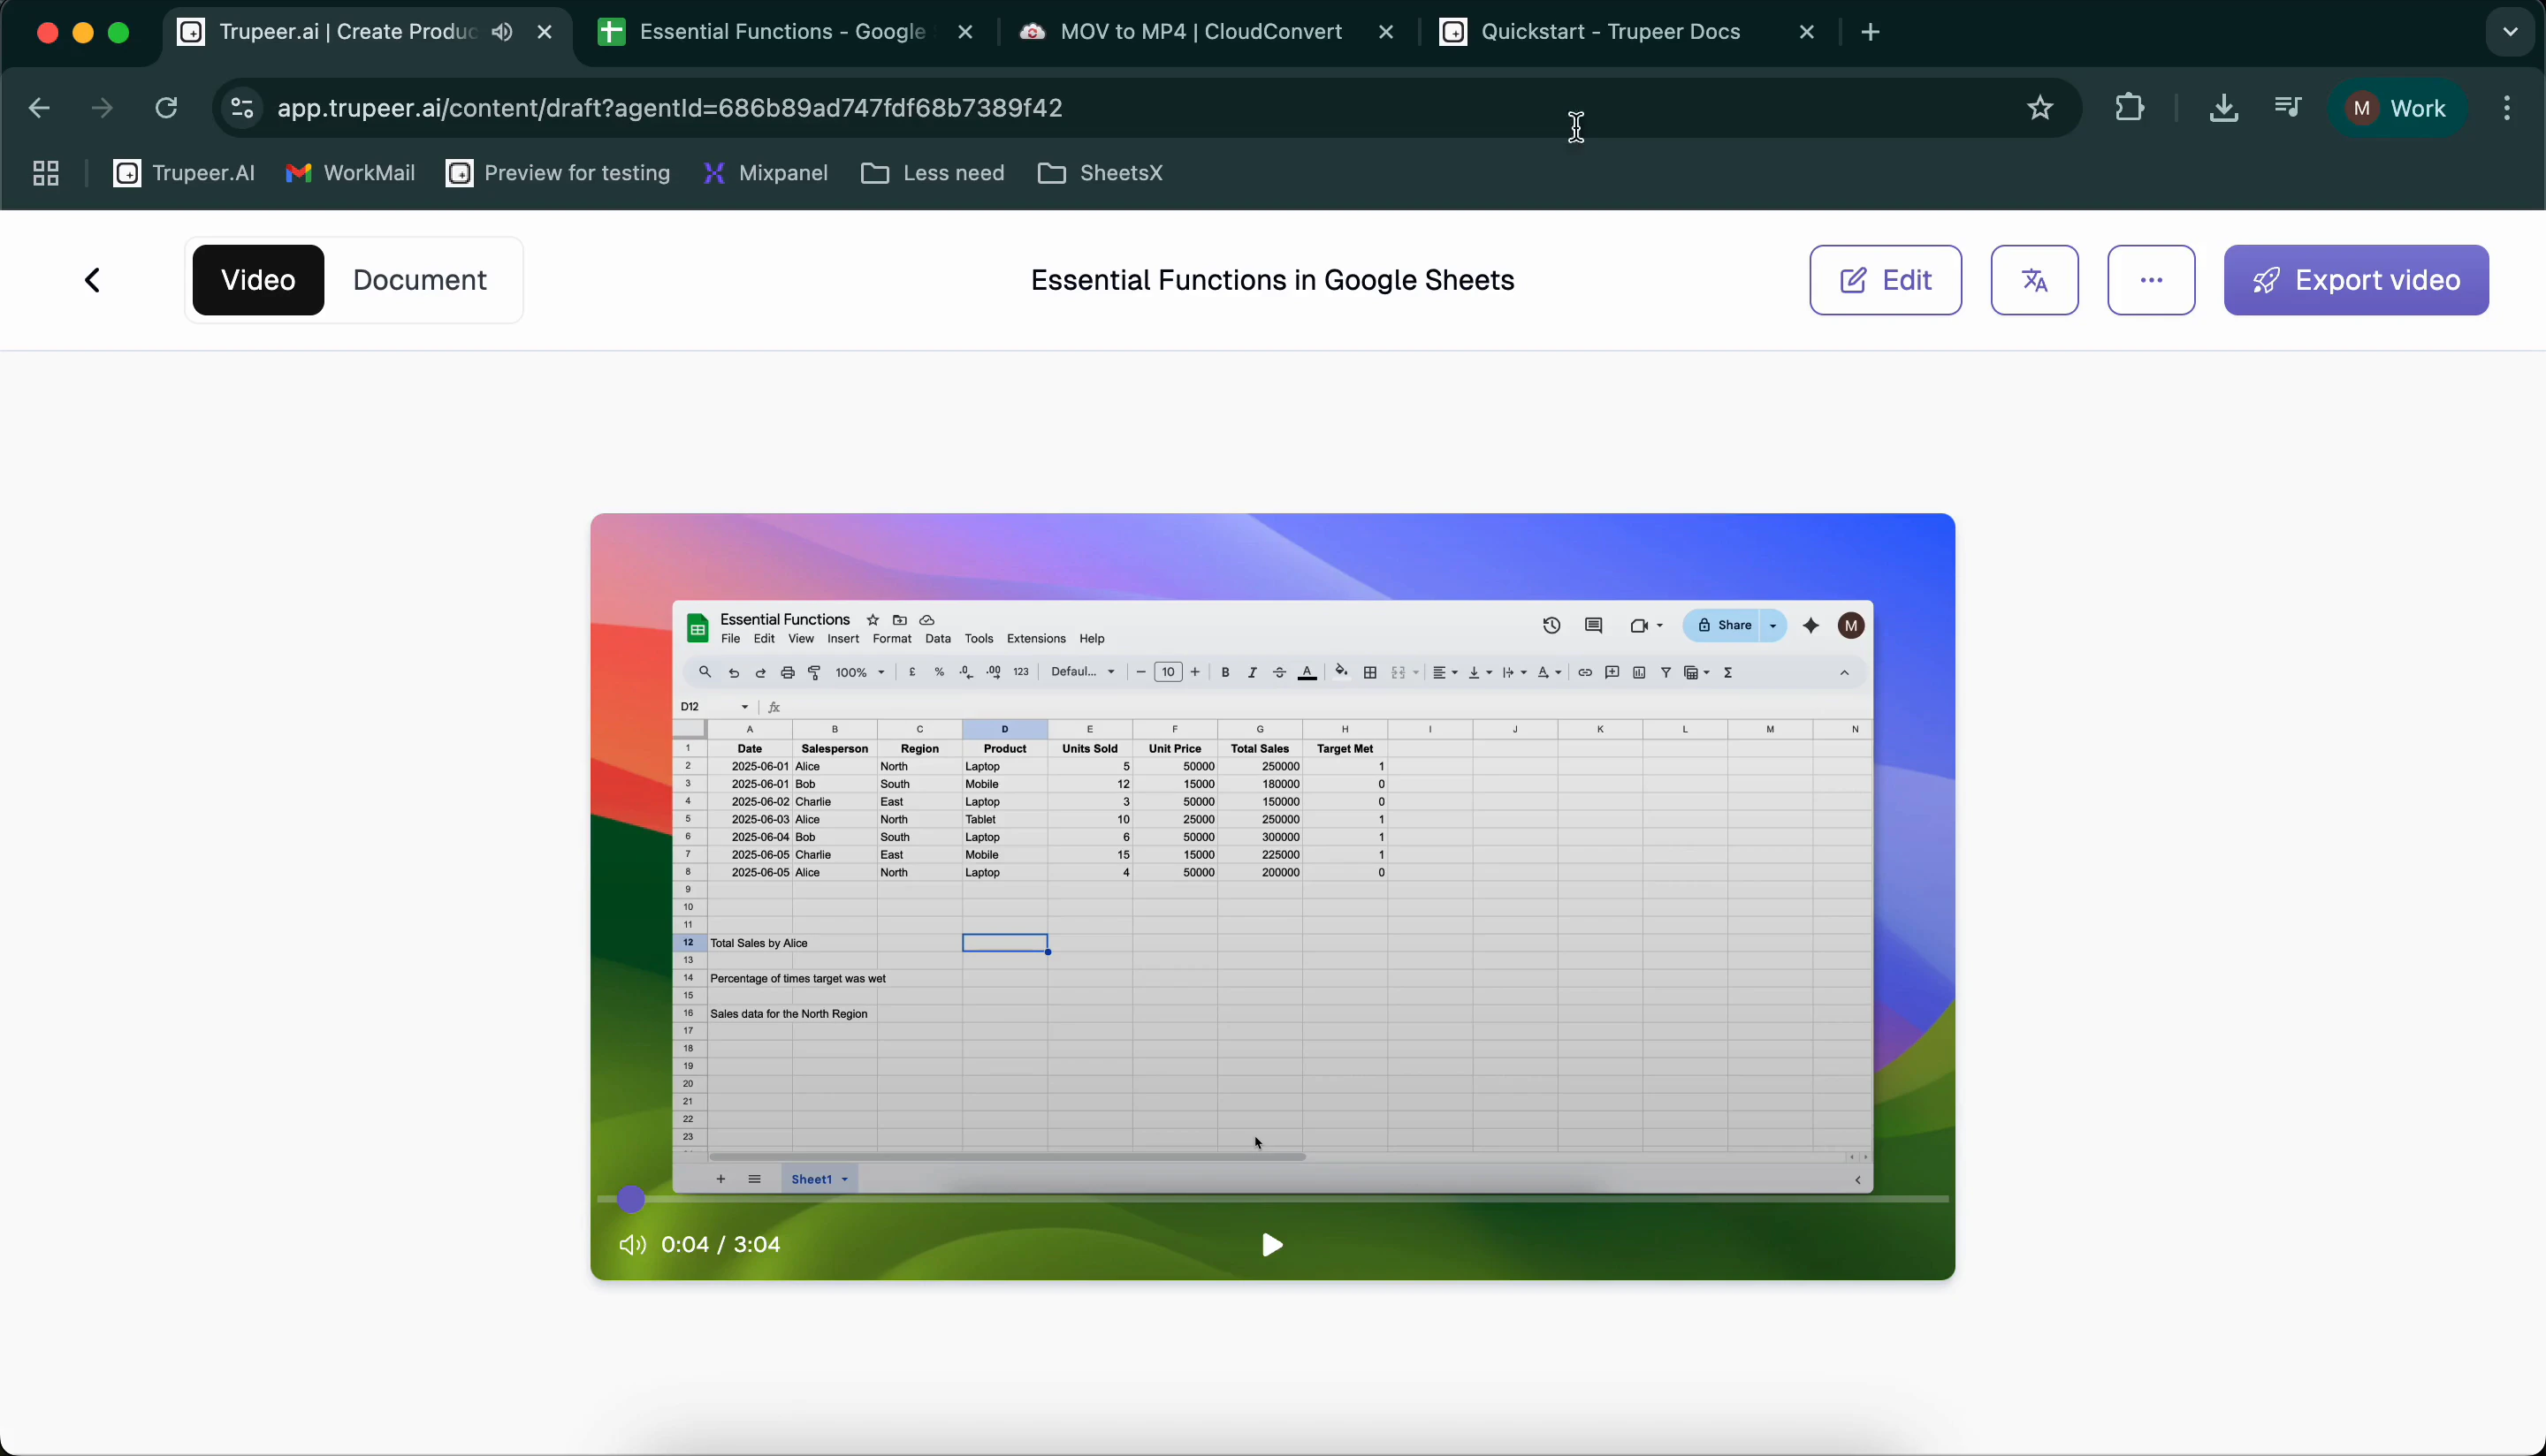Open the more options ellipsis button

coord(2150,280)
